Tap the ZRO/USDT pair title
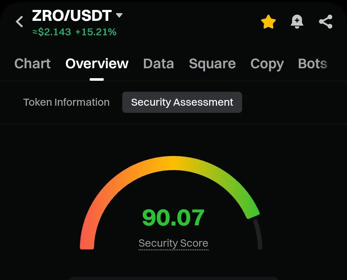 72,15
